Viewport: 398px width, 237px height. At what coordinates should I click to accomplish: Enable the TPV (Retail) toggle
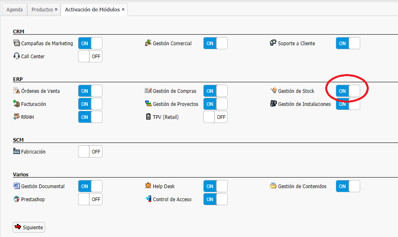(215, 117)
